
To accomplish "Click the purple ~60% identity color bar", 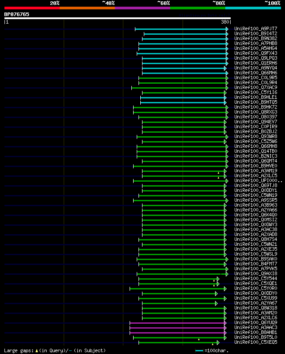I will click(x=142, y=8).
